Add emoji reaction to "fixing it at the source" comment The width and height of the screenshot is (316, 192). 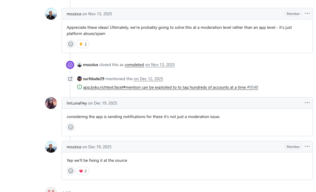pyautogui.click(x=71, y=171)
